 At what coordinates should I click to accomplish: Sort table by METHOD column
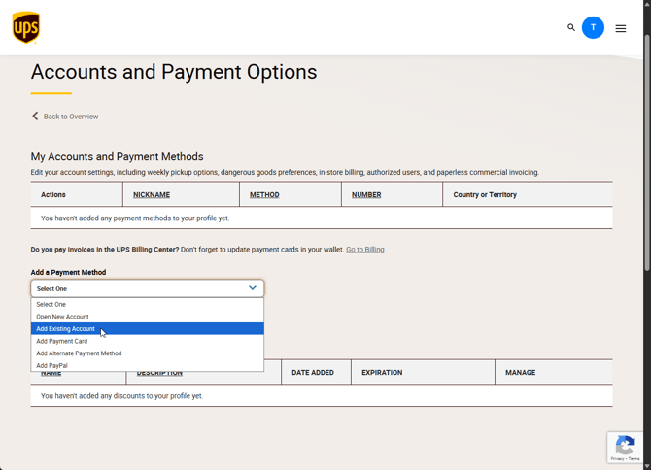click(x=264, y=195)
